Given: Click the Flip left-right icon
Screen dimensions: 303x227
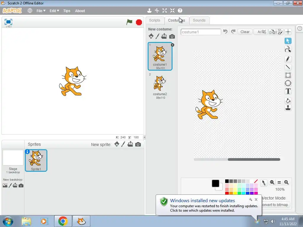Looking at the screenshot, I should pos(272,32).
